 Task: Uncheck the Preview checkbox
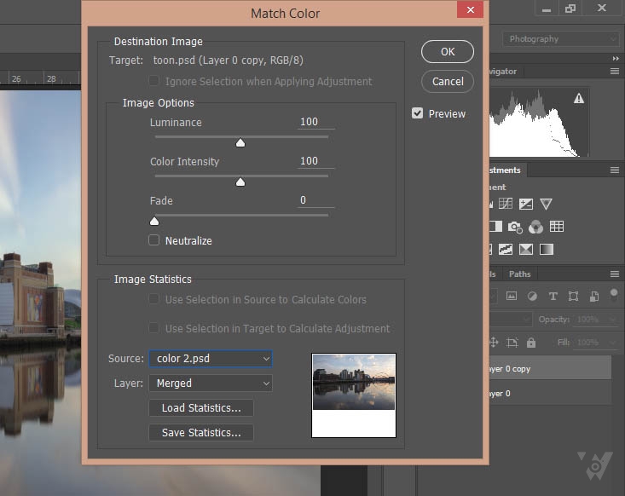418,113
